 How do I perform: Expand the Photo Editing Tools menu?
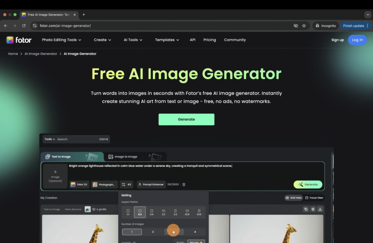(61, 40)
